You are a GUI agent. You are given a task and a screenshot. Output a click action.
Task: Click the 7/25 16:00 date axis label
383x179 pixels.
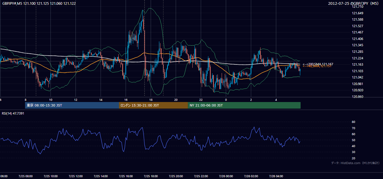(x=126, y=176)
